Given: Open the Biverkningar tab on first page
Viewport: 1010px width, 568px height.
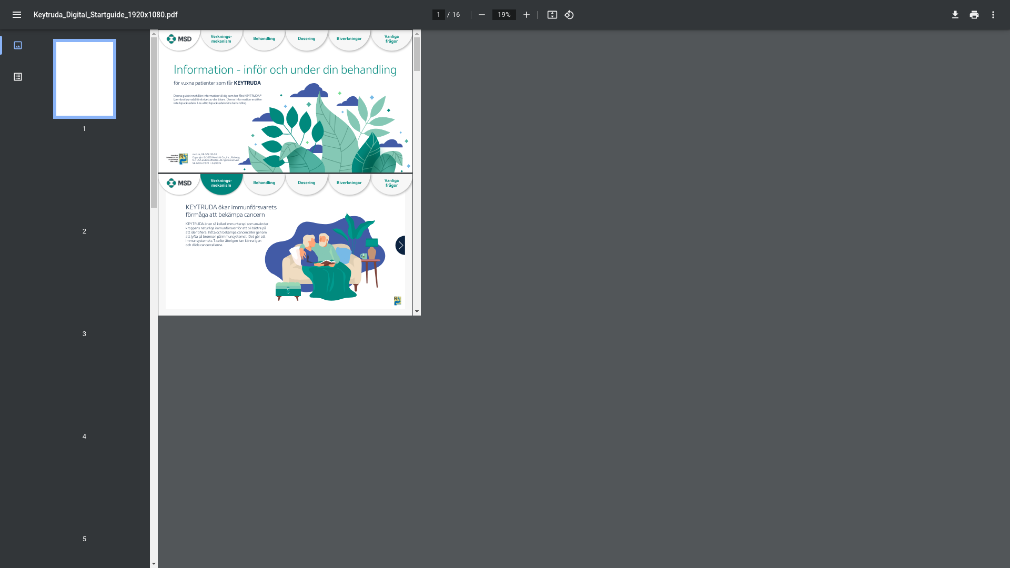Looking at the screenshot, I should click(349, 39).
